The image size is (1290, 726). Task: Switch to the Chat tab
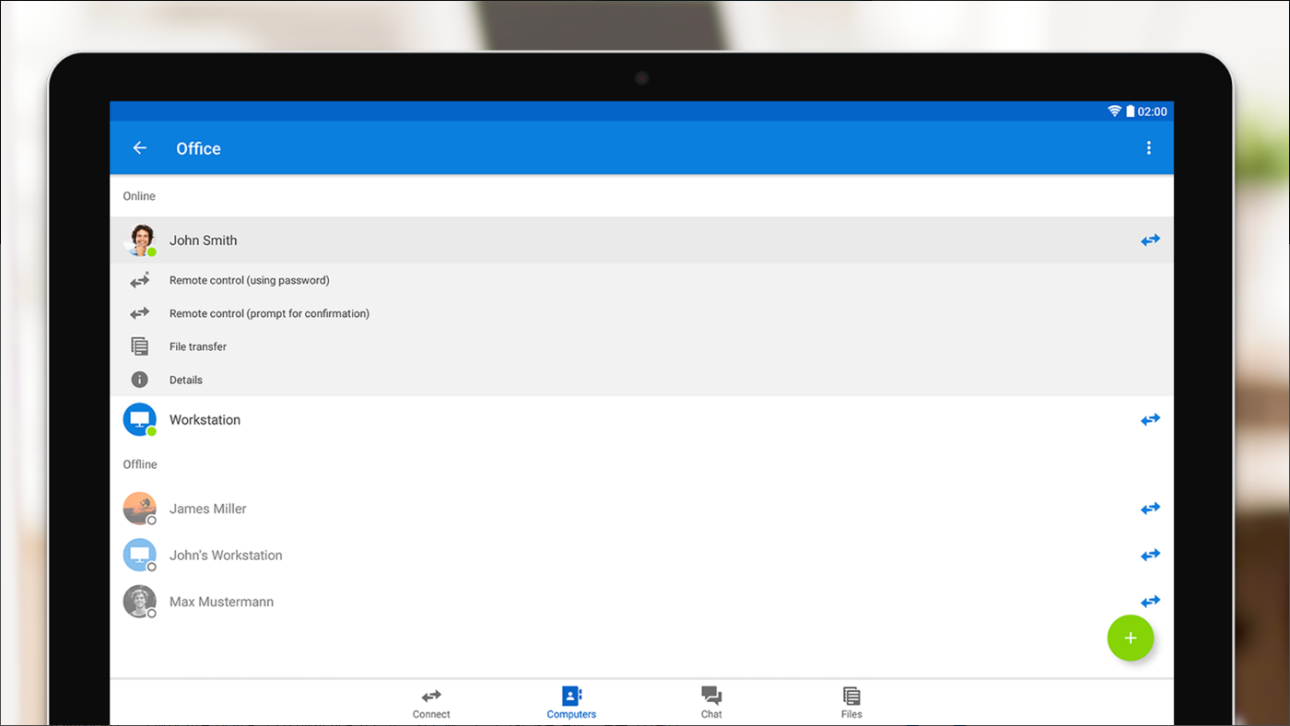tap(710, 701)
